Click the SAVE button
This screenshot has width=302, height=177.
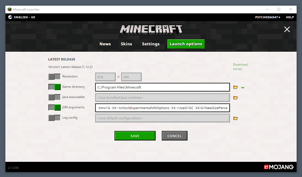[x=135, y=136]
